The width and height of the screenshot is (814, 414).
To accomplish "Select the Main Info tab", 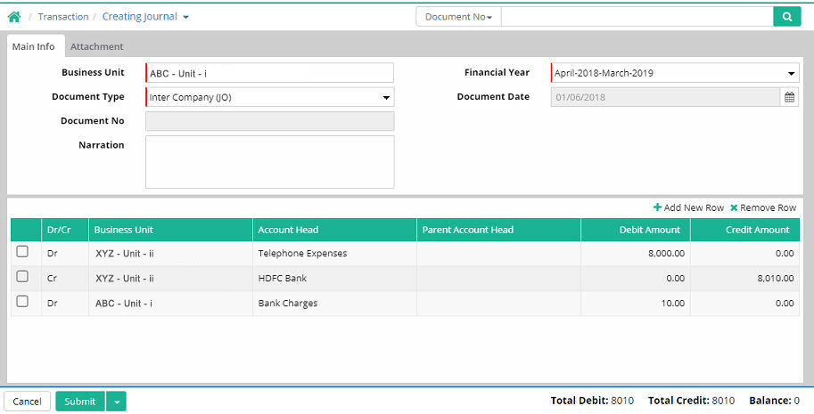I will (x=33, y=46).
